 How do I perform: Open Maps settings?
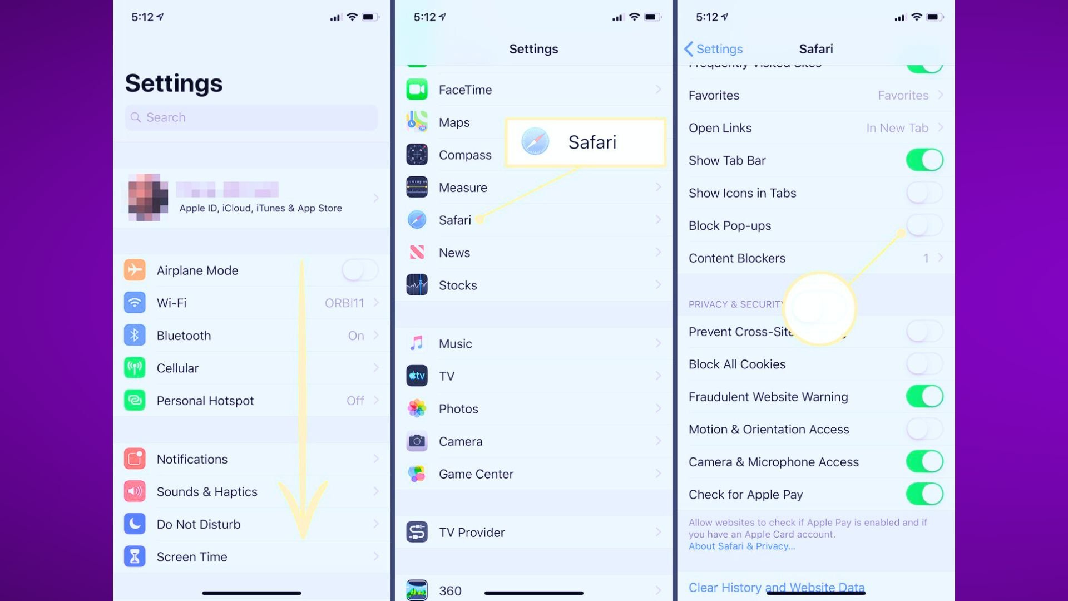pos(533,122)
